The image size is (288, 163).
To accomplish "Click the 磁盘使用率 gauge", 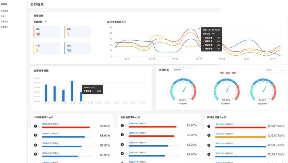I will pos(263,90).
